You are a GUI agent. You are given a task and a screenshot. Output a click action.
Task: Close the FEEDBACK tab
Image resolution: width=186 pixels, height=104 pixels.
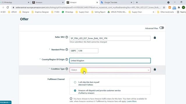coord(10,102)
